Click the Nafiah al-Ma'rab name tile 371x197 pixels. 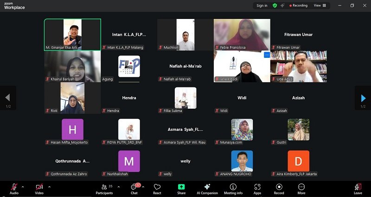click(185, 66)
